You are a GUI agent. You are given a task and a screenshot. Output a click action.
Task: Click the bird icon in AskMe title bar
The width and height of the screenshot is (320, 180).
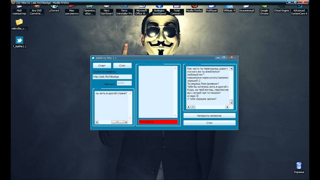[93, 58]
